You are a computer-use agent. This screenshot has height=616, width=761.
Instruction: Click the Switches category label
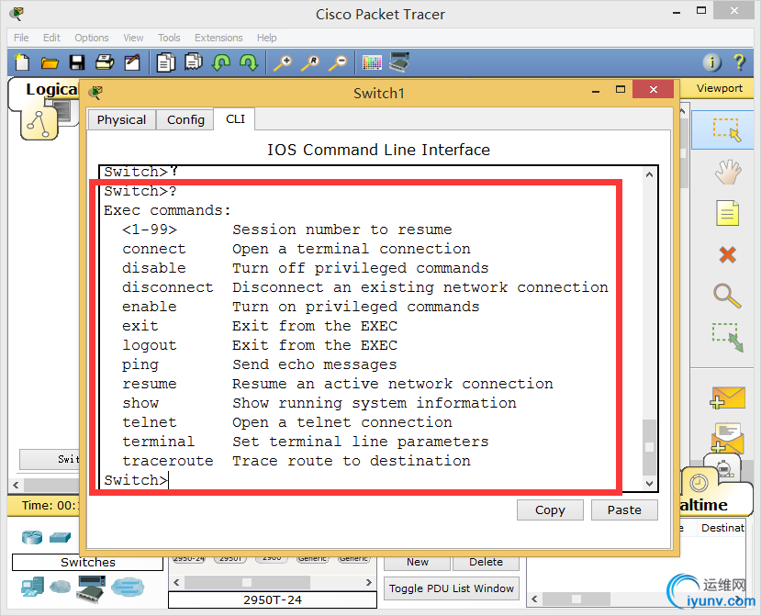[88, 562]
